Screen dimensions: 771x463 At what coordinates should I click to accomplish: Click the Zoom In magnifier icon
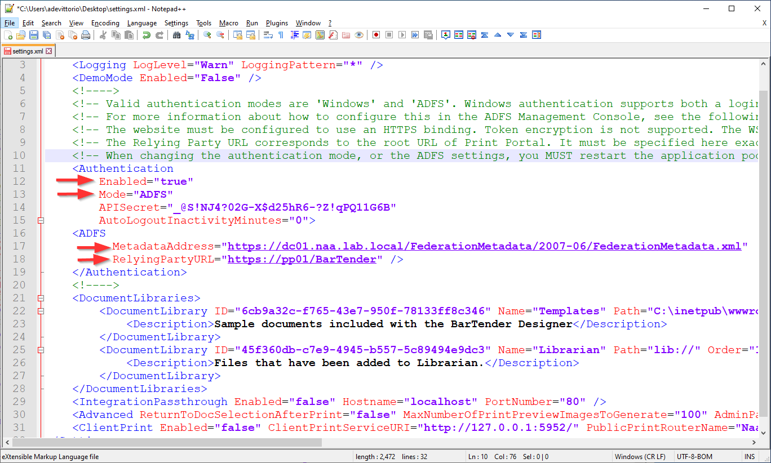(207, 35)
